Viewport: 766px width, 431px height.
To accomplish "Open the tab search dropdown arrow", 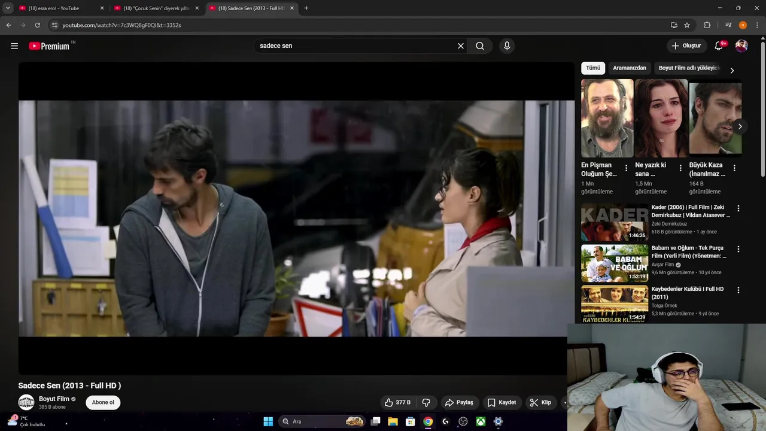I will coord(8,8).
